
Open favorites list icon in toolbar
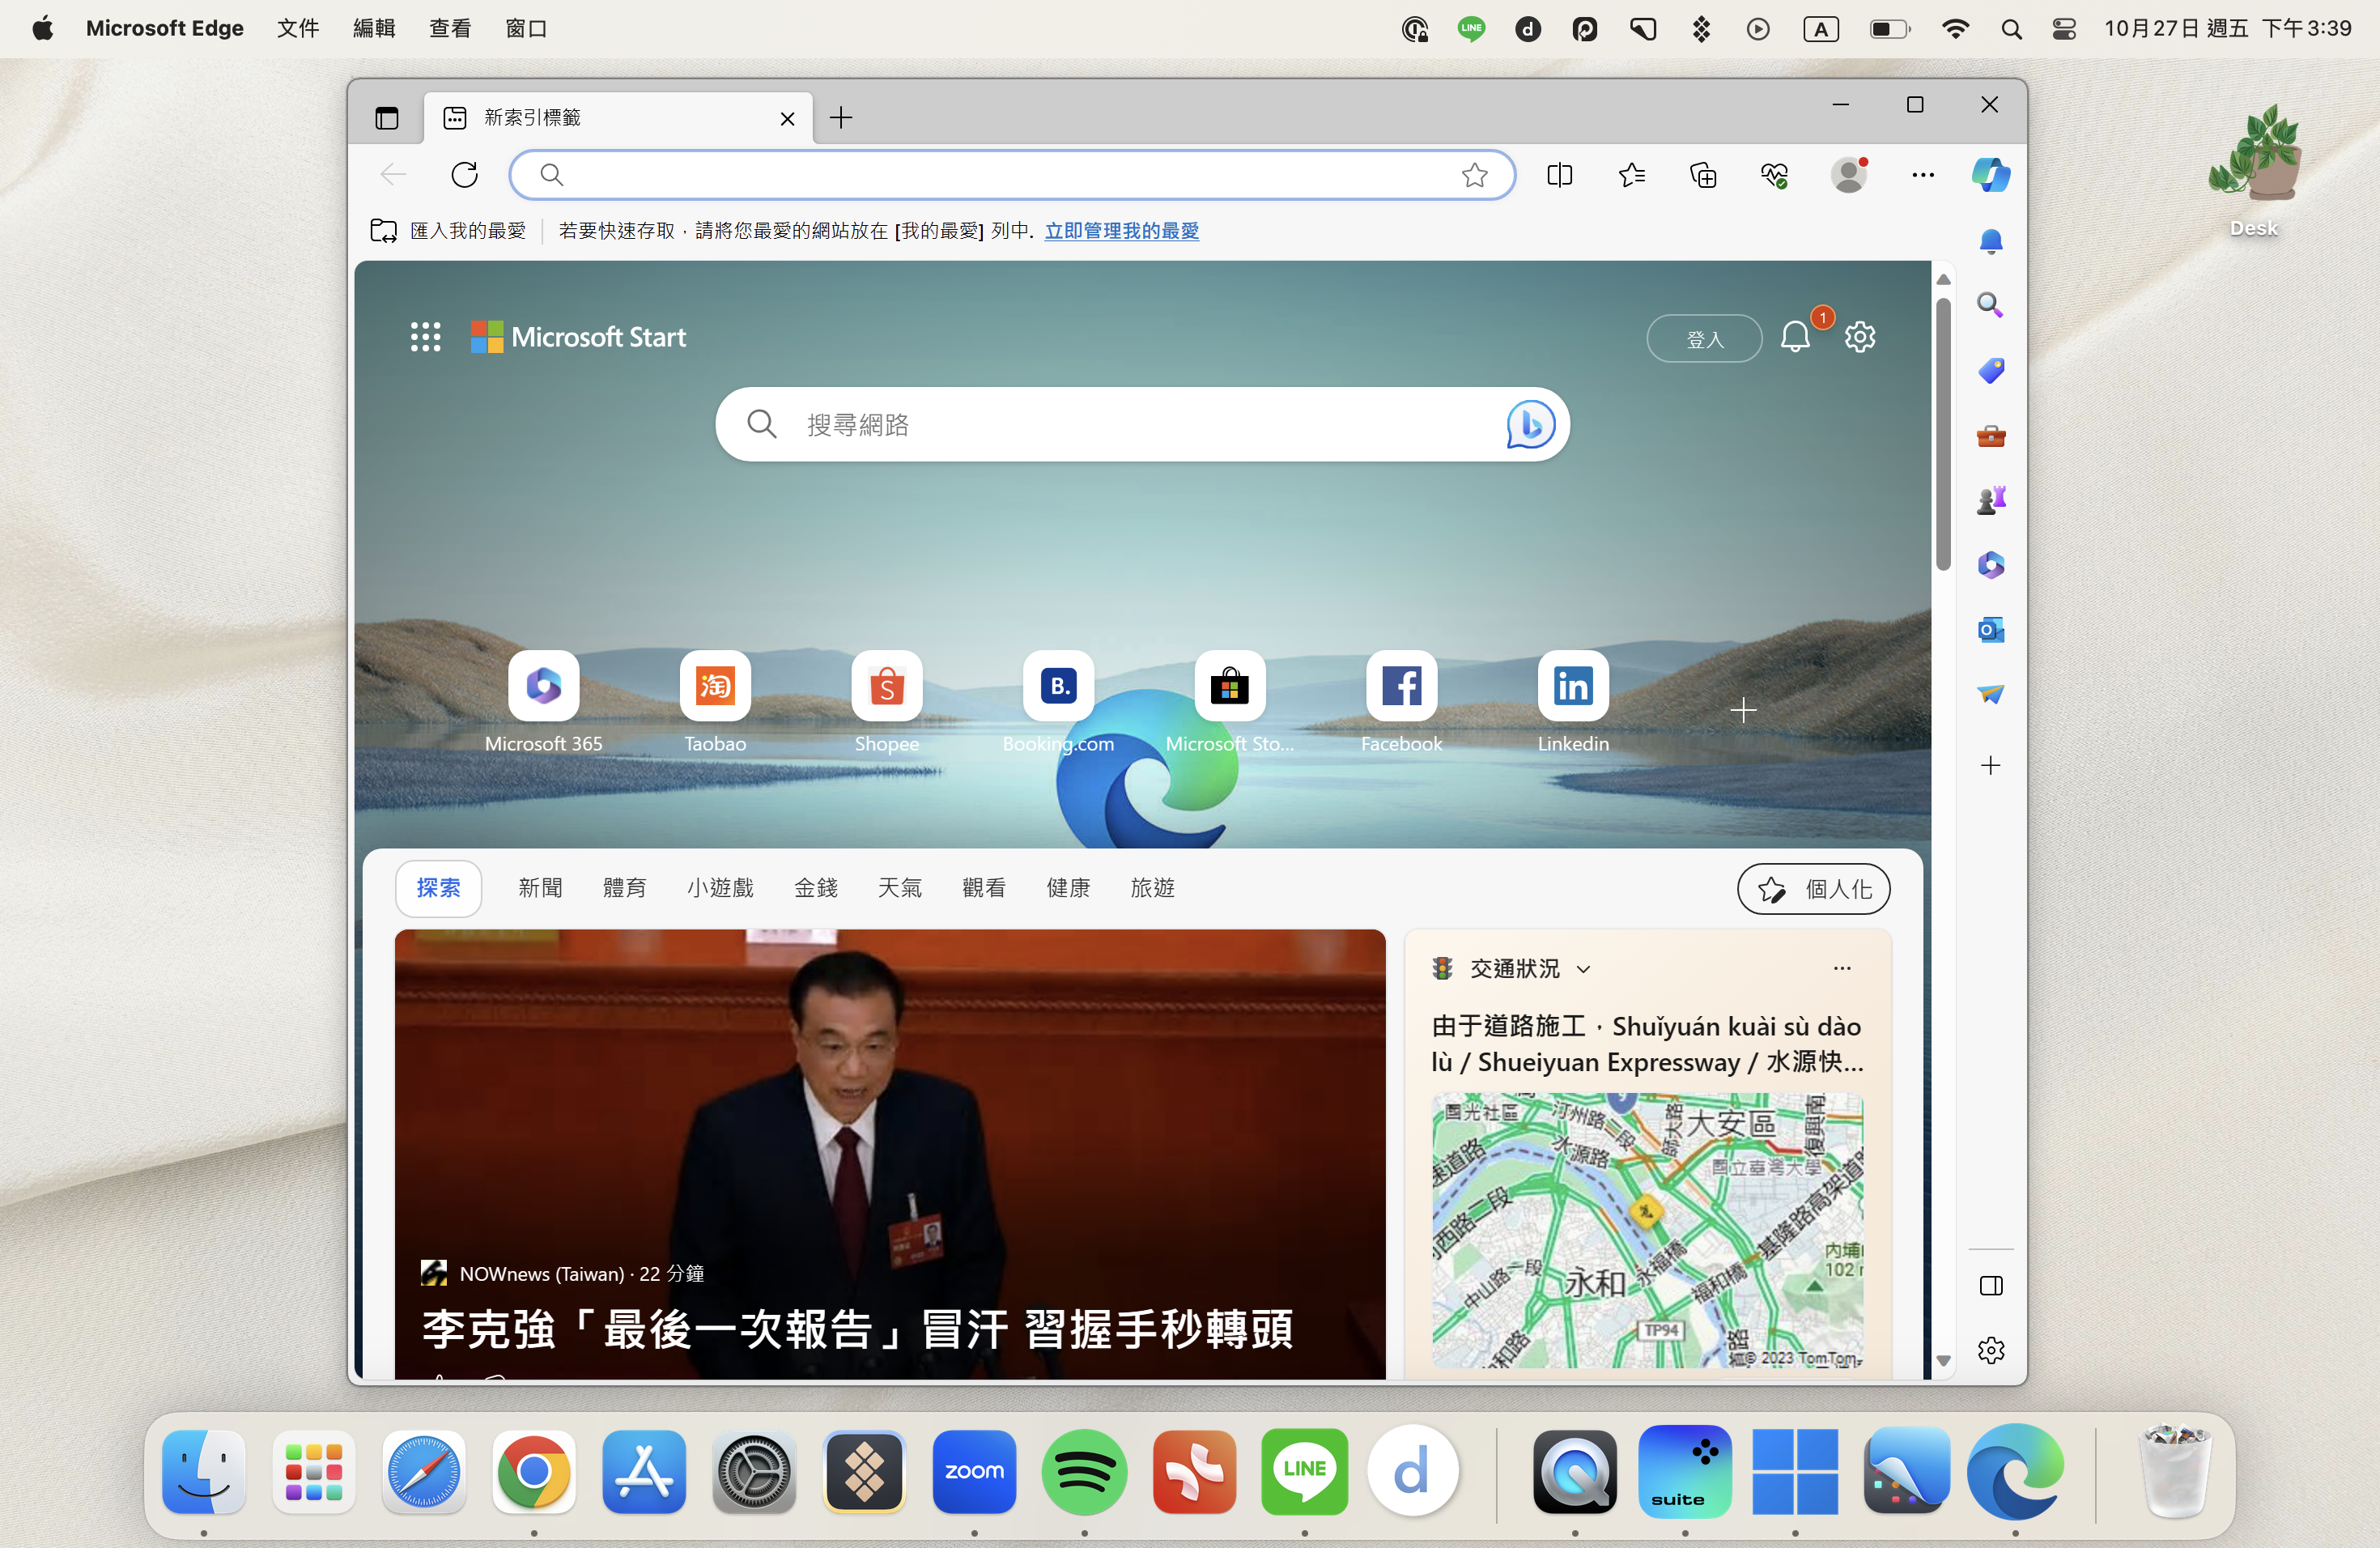tap(1631, 175)
